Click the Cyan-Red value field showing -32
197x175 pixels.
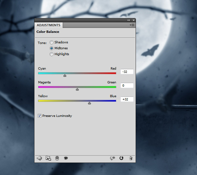pyautogui.click(x=127, y=72)
